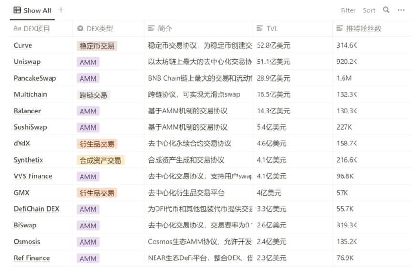This screenshot has width=417, height=268.
Task: Click the 衍生品交易 tag in dYdX row
Action: point(97,144)
